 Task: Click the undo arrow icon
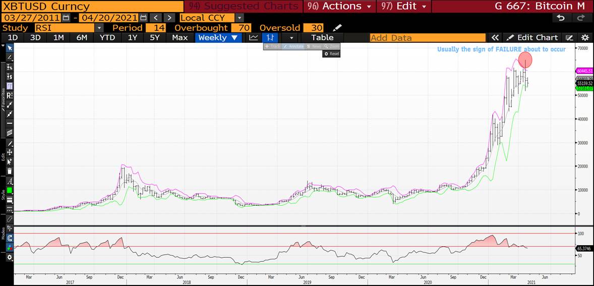[561, 18]
